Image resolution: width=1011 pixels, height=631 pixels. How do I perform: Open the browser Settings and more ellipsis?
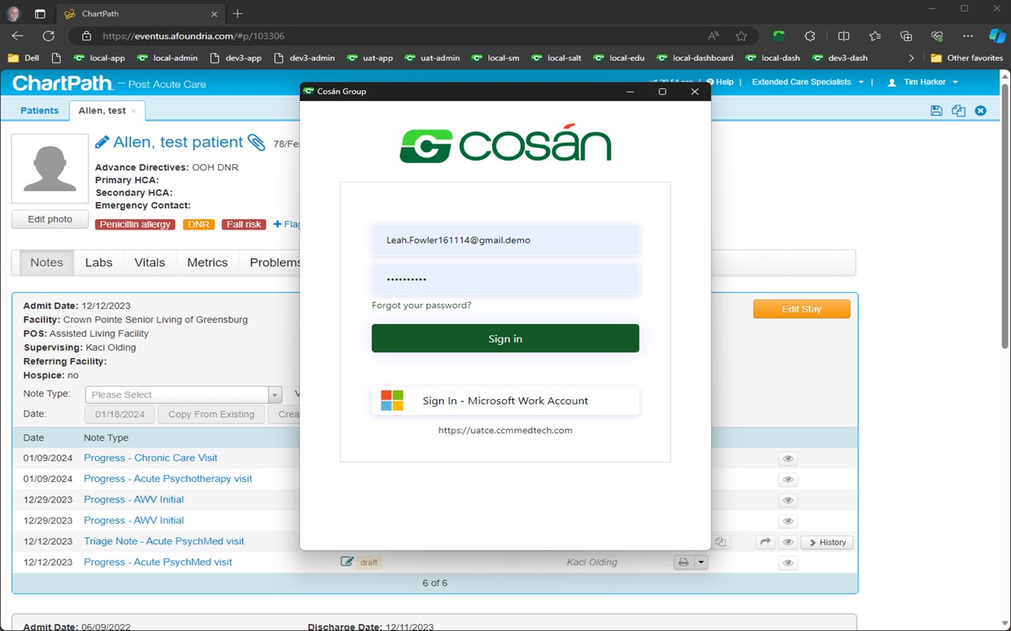[968, 36]
